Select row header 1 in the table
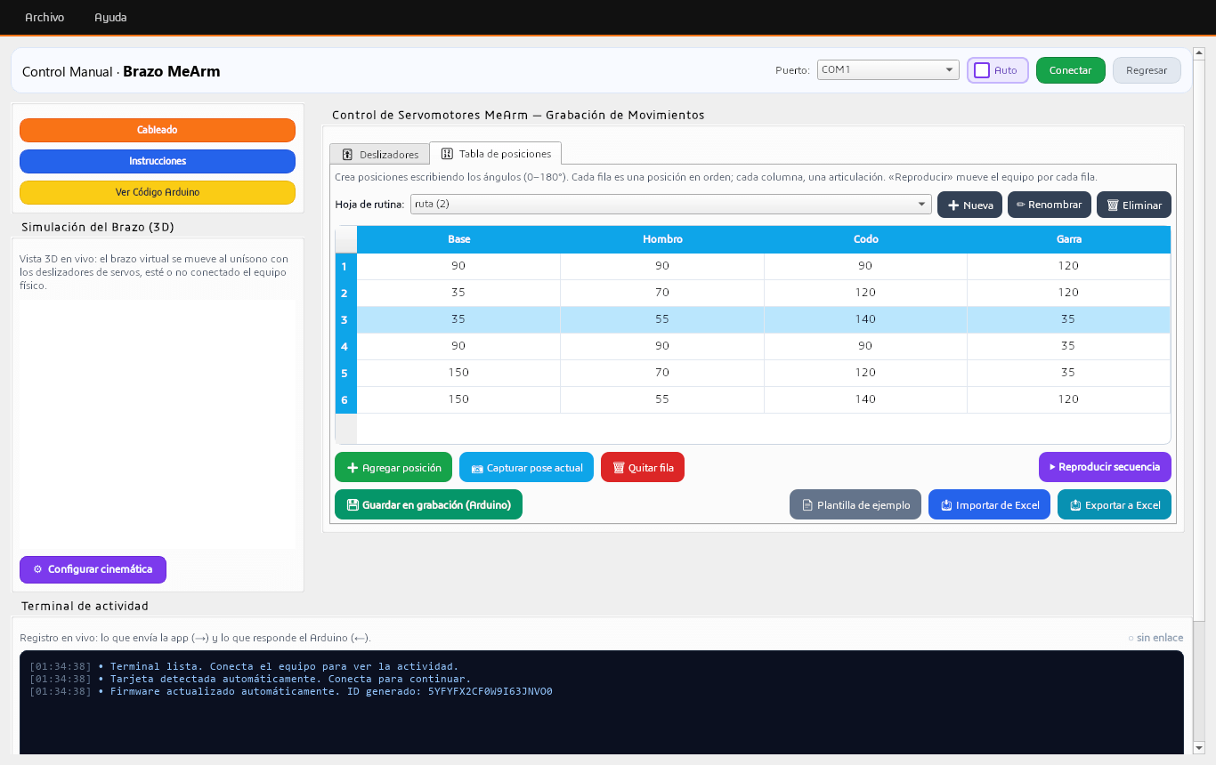1216x765 pixels. coord(346,266)
